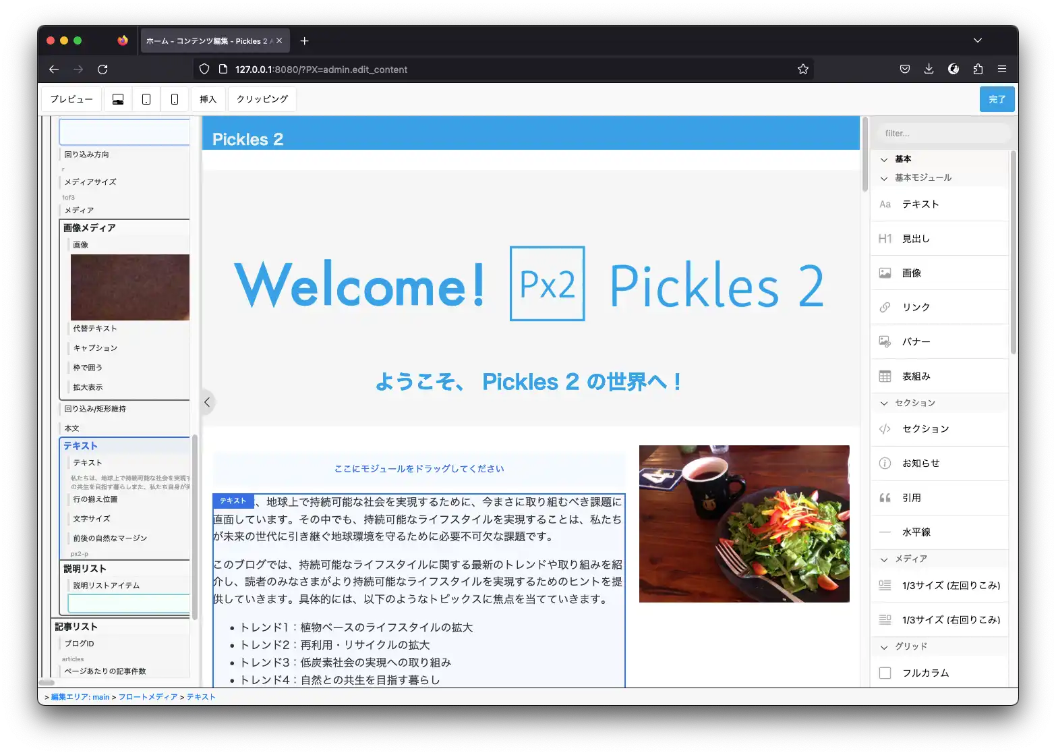The width and height of the screenshot is (1056, 755).
Task: Switch to desktop preview size icon
Action: coord(118,99)
